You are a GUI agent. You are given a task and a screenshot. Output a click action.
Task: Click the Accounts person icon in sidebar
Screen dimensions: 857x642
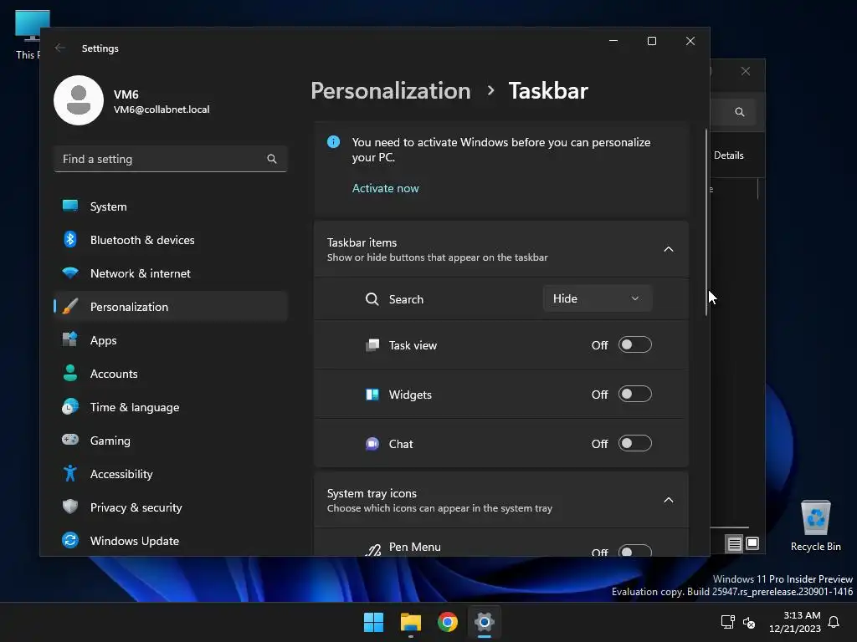[70, 373]
